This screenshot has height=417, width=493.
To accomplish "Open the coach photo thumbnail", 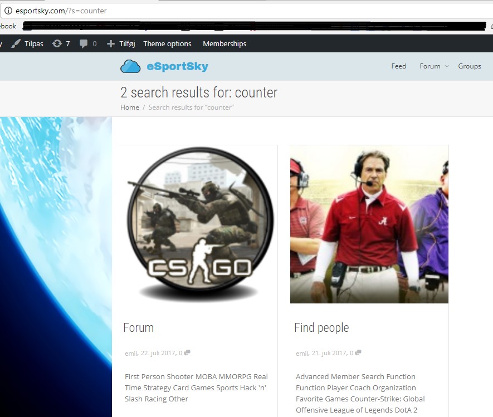I will pos(369,224).
